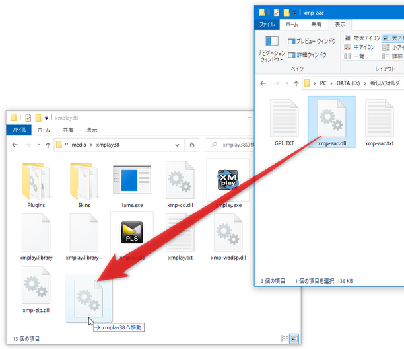Click properties icon in xmplay38 title bar
Image resolution: width=404 pixels, height=349 pixels.
28,118
